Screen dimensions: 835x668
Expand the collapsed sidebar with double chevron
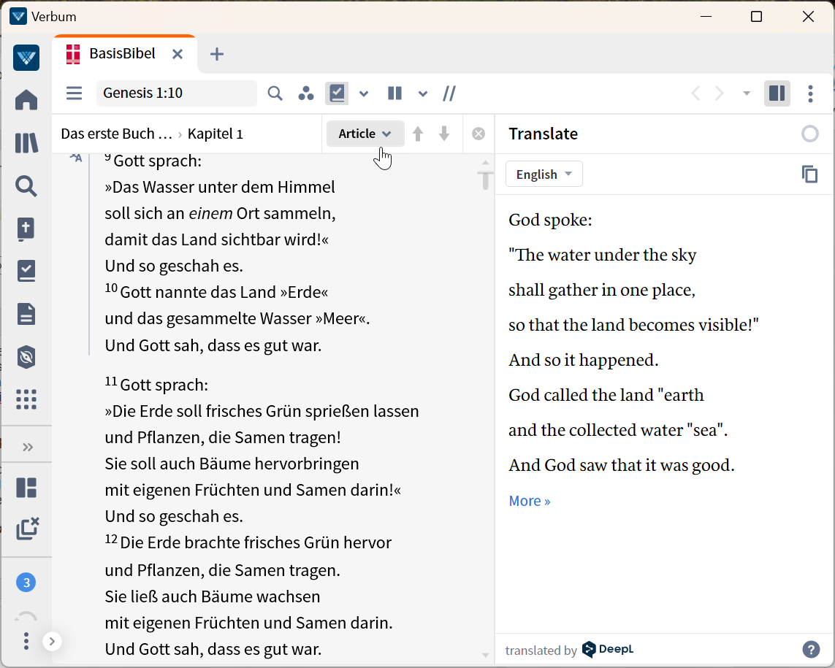coord(29,446)
